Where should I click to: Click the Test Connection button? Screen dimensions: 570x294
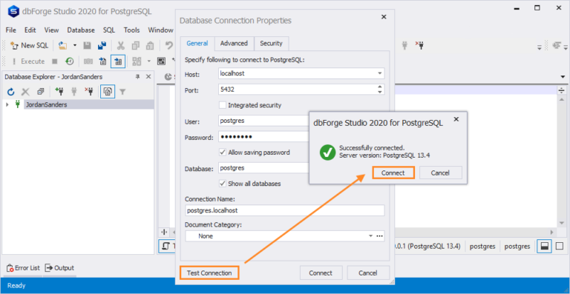tap(209, 273)
